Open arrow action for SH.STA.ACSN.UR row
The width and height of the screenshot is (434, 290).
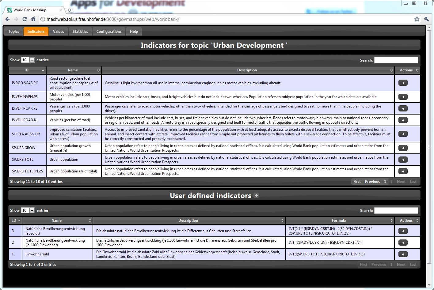[x=403, y=134]
